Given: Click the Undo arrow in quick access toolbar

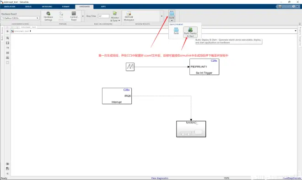Looking at the screenshot, I should (285, 6).
